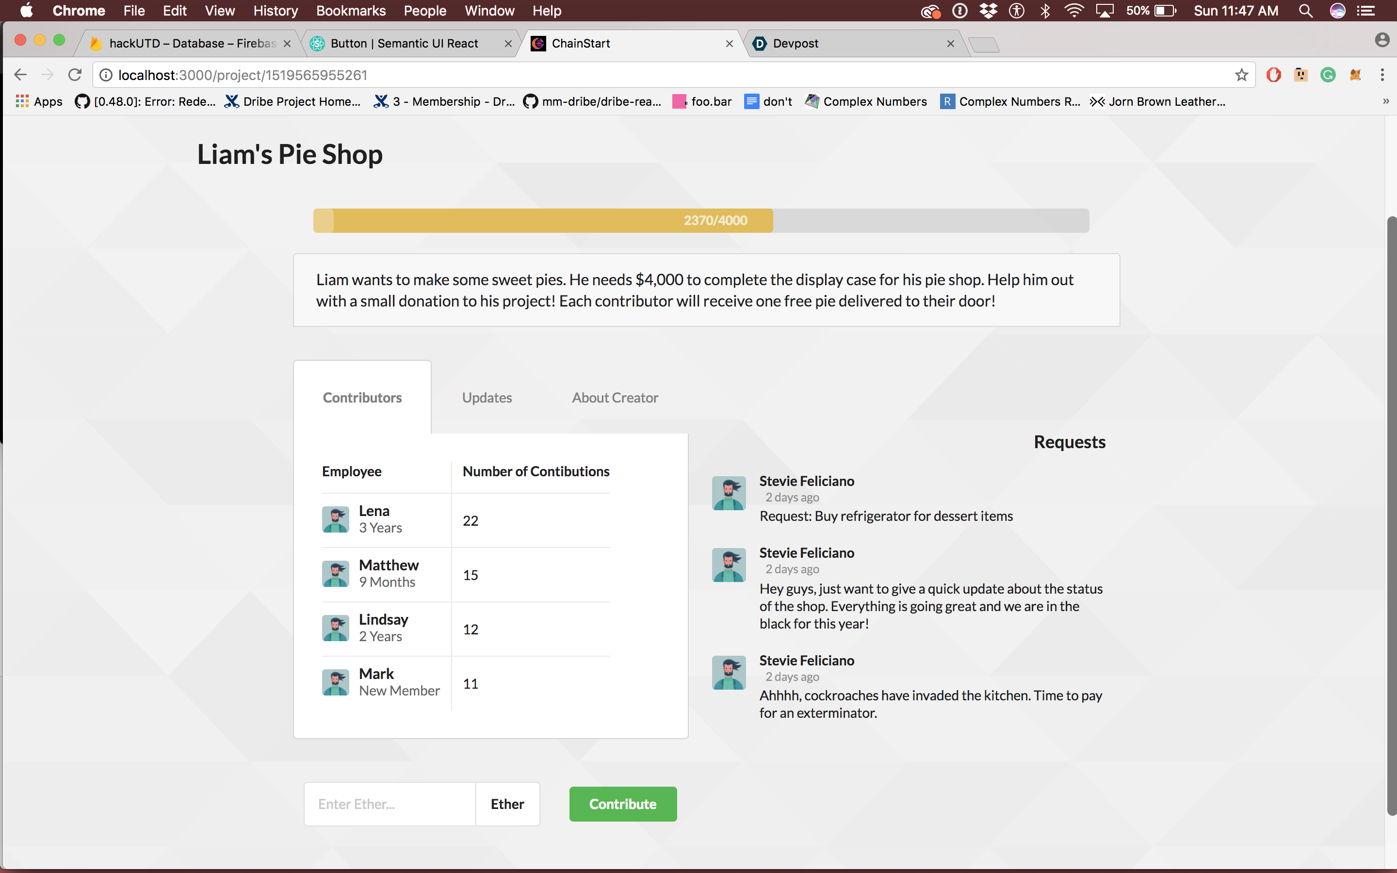Click the site info icon in address bar
This screenshot has height=873, width=1397.
pyautogui.click(x=106, y=75)
